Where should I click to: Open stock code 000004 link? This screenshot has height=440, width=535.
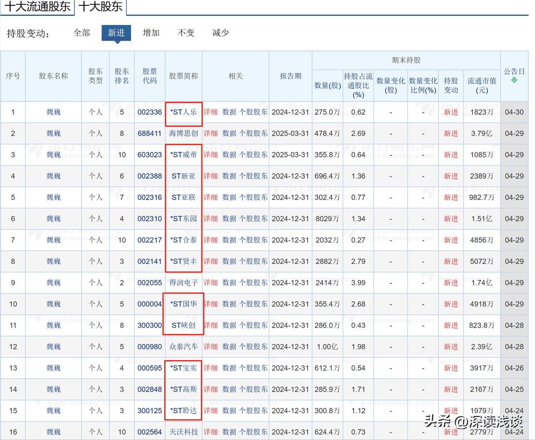(x=150, y=304)
